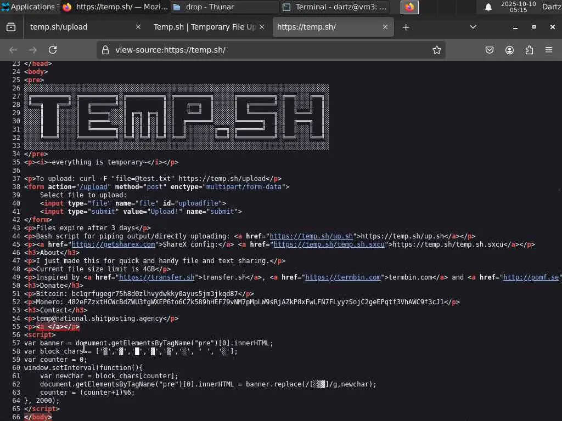Screen dimensions: 562x421
Task: Click the Monero address text on line 52
Action: tap(256, 302)
